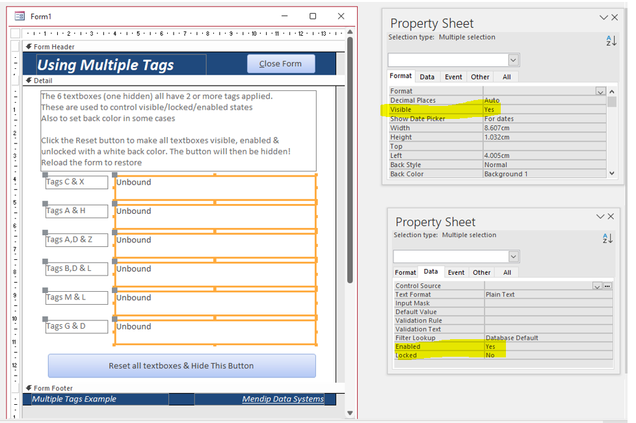The image size is (636, 423).
Task: Open the Mendip Data Systems link
Action: click(x=283, y=399)
